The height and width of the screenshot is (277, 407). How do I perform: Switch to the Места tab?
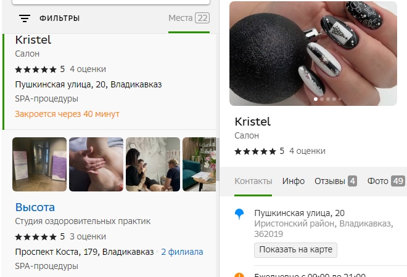pos(189,18)
